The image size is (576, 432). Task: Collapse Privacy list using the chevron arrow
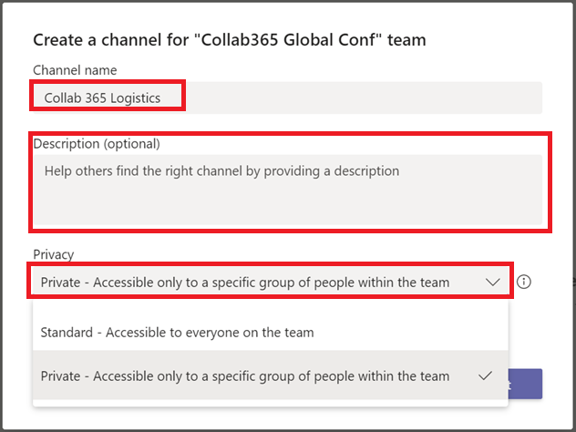pyautogui.click(x=493, y=283)
